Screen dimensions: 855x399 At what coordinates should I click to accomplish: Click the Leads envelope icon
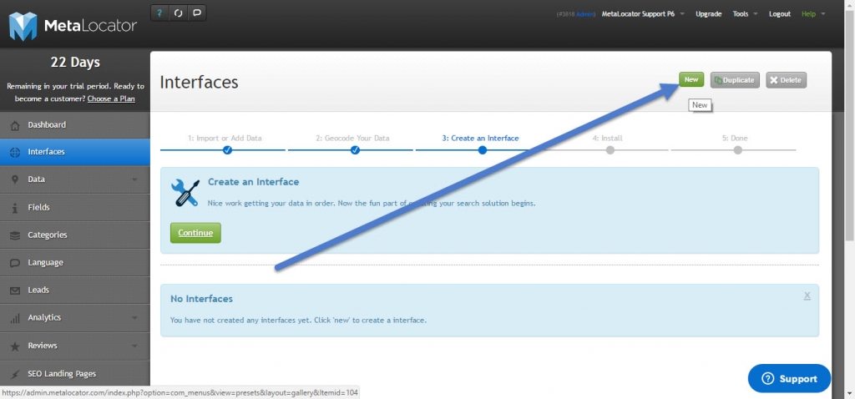tap(15, 290)
